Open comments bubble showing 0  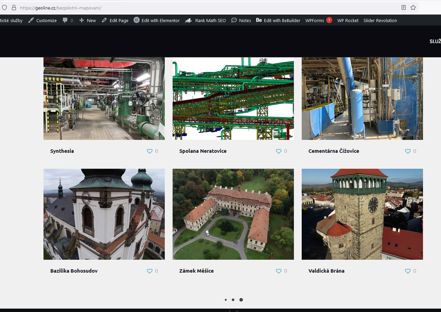pos(68,20)
